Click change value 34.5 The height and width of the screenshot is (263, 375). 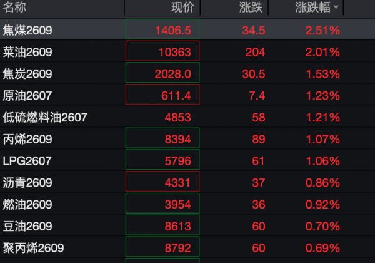(254, 31)
